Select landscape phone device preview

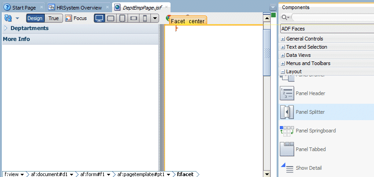tap(134, 18)
